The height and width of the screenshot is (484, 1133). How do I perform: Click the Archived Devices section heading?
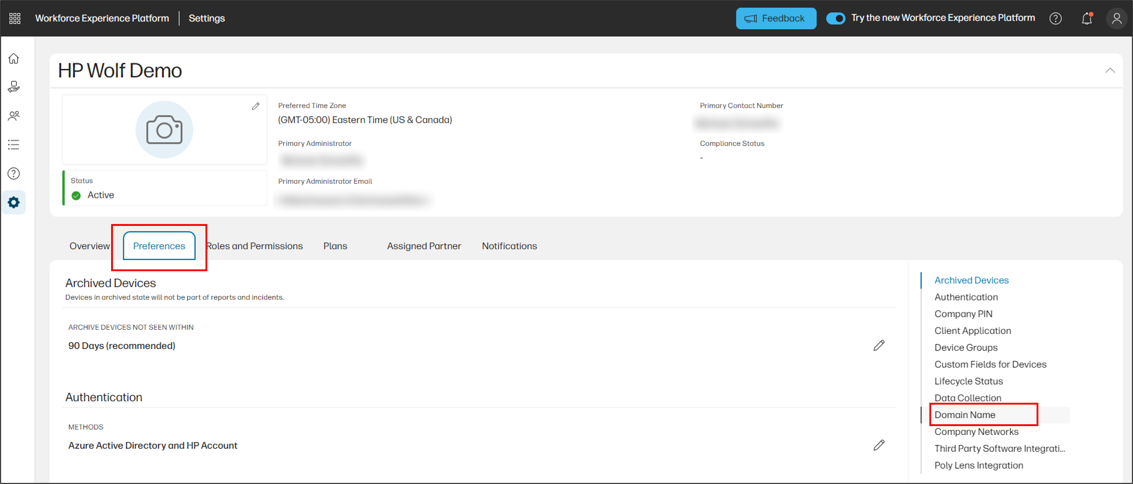111,283
